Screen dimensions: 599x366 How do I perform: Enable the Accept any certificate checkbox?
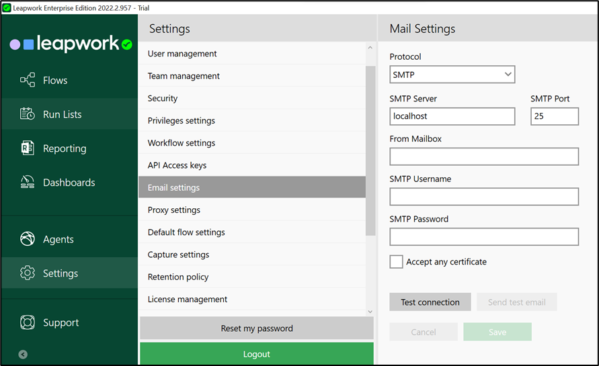pos(397,262)
